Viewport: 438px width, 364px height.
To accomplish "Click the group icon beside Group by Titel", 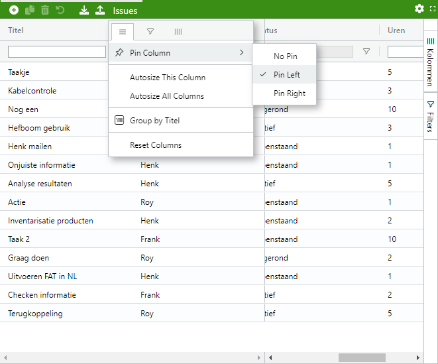I will tap(119, 120).
